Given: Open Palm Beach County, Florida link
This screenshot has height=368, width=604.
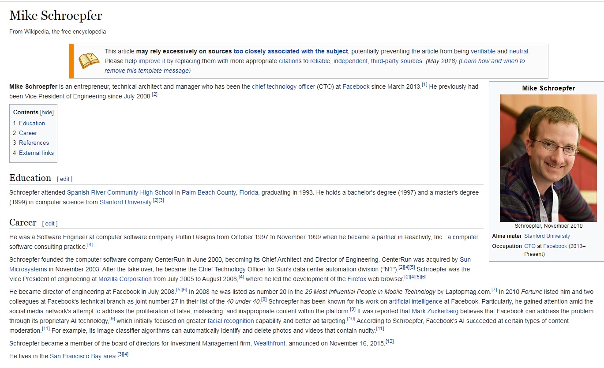Looking at the screenshot, I should pyautogui.click(x=220, y=192).
